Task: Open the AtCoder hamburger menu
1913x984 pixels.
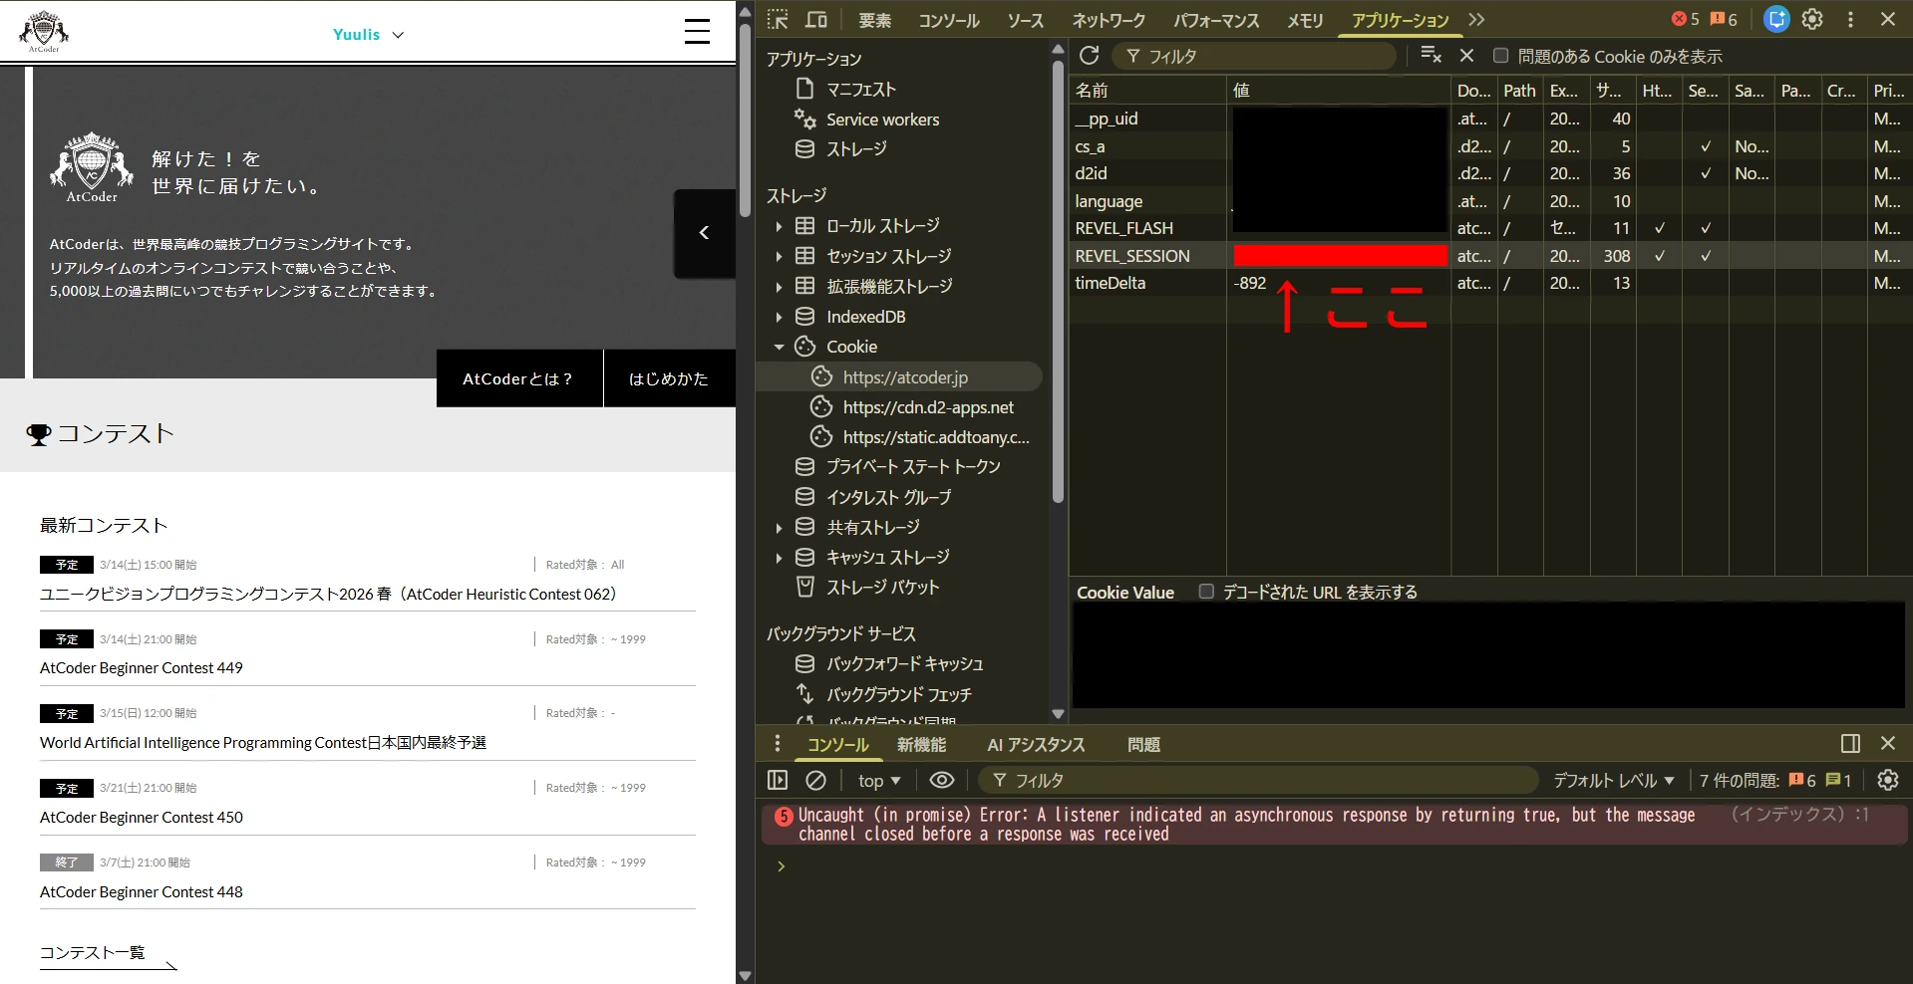Action: 697,32
